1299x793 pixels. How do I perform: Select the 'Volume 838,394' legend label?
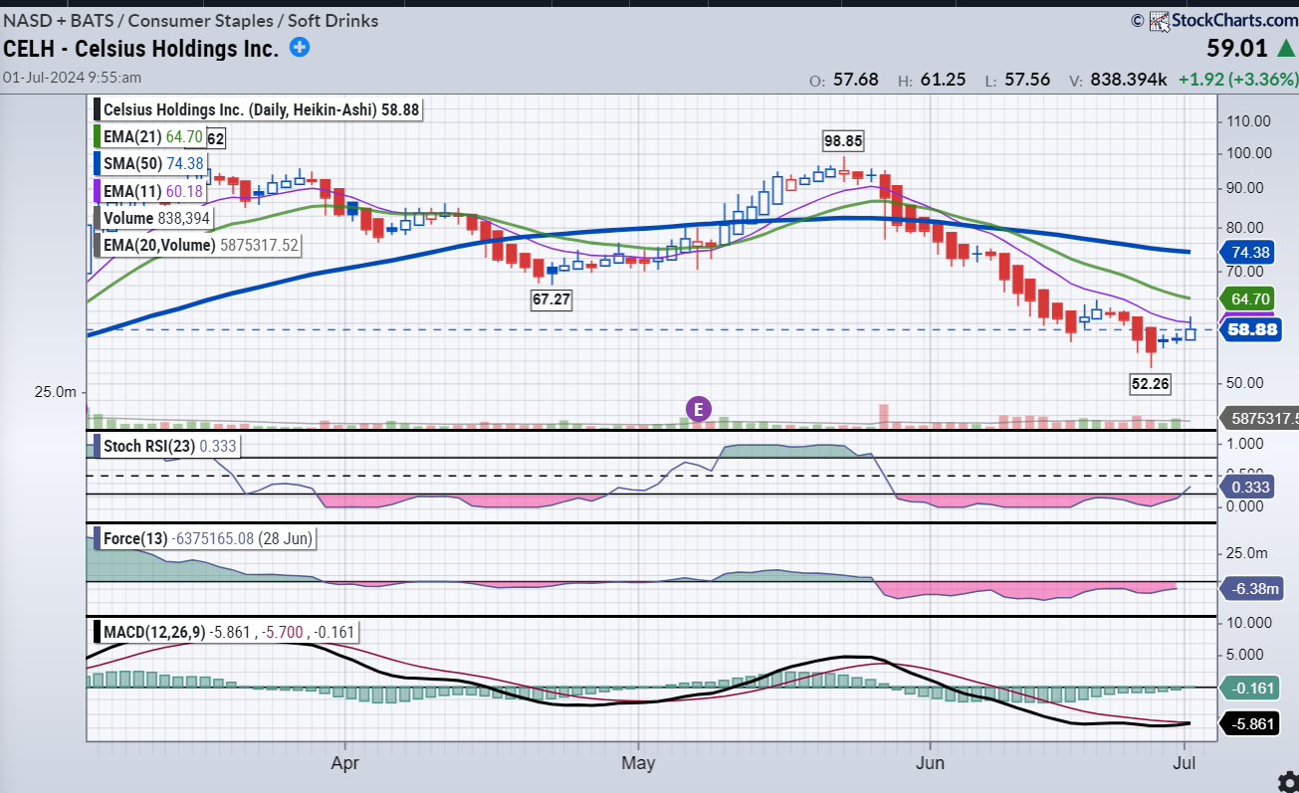pyautogui.click(x=154, y=218)
